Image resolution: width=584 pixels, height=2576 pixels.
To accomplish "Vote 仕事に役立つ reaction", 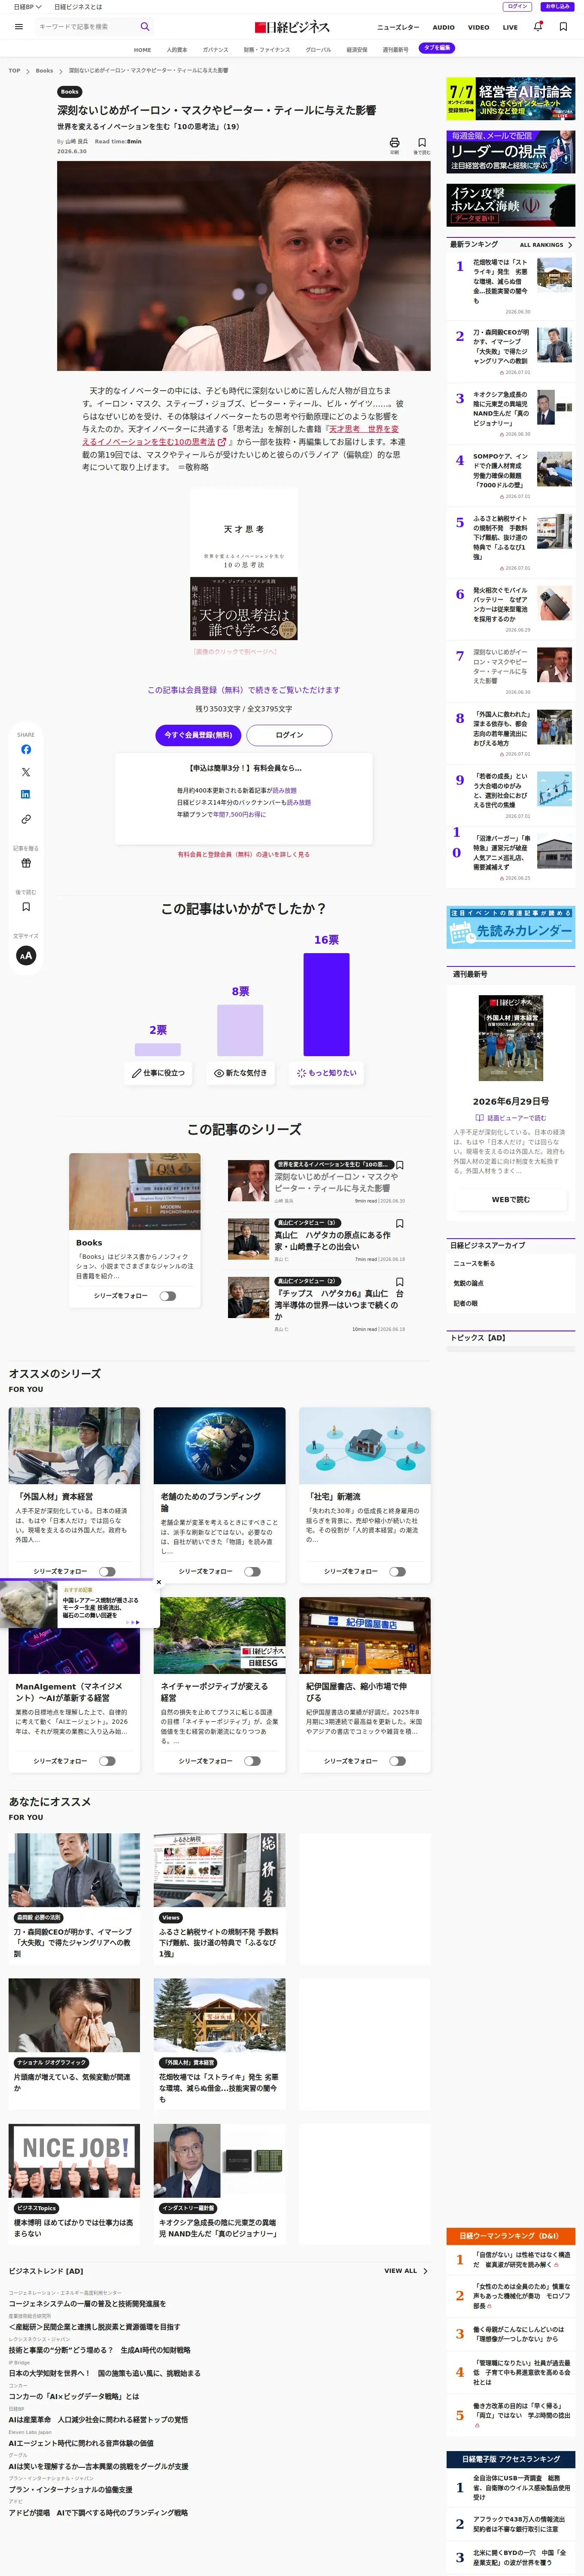I will click(x=158, y=1073).
